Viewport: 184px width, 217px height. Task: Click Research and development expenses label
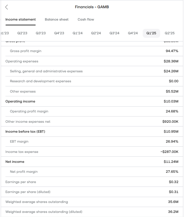[x=41, y=81]
